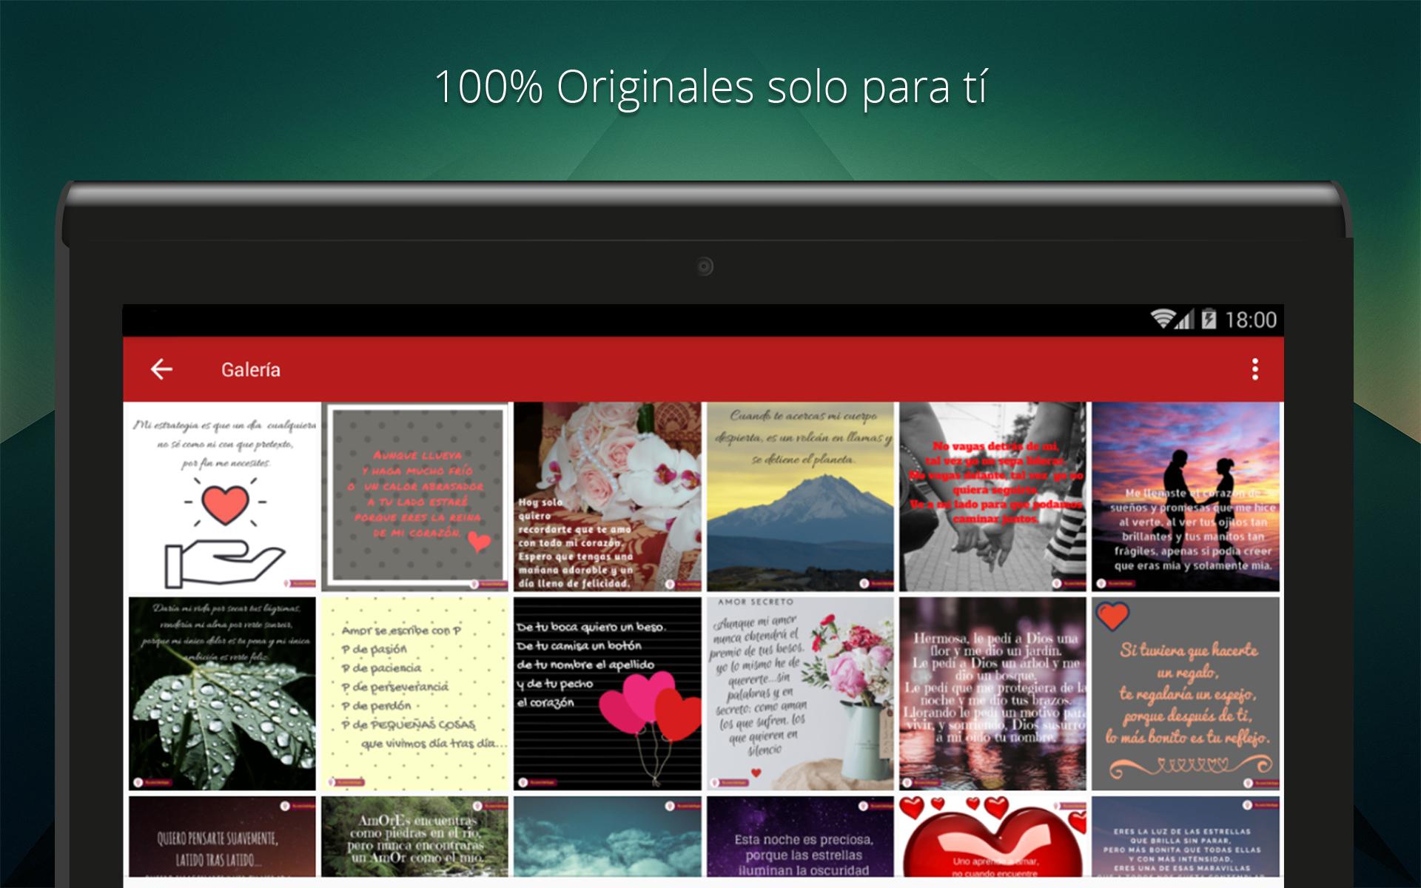
Task: Open the sunset couple silhouette image
Action: coord(1185,497)
